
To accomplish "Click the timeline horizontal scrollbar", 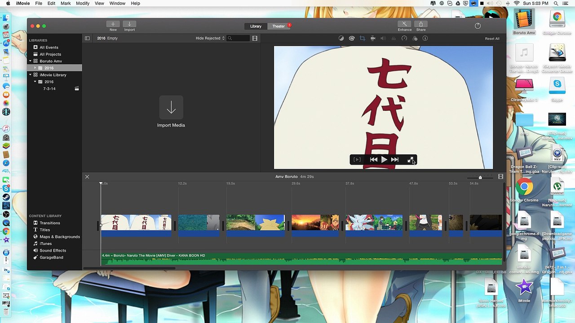I will point(129,268).
